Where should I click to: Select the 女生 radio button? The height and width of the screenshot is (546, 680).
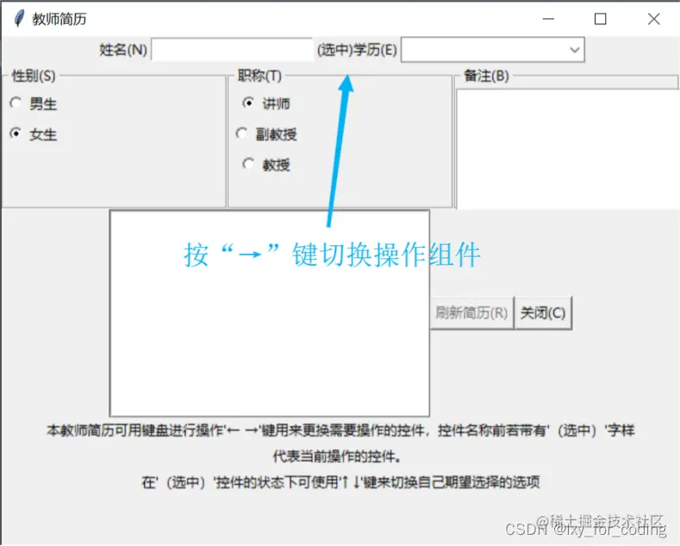pos(16,133)
